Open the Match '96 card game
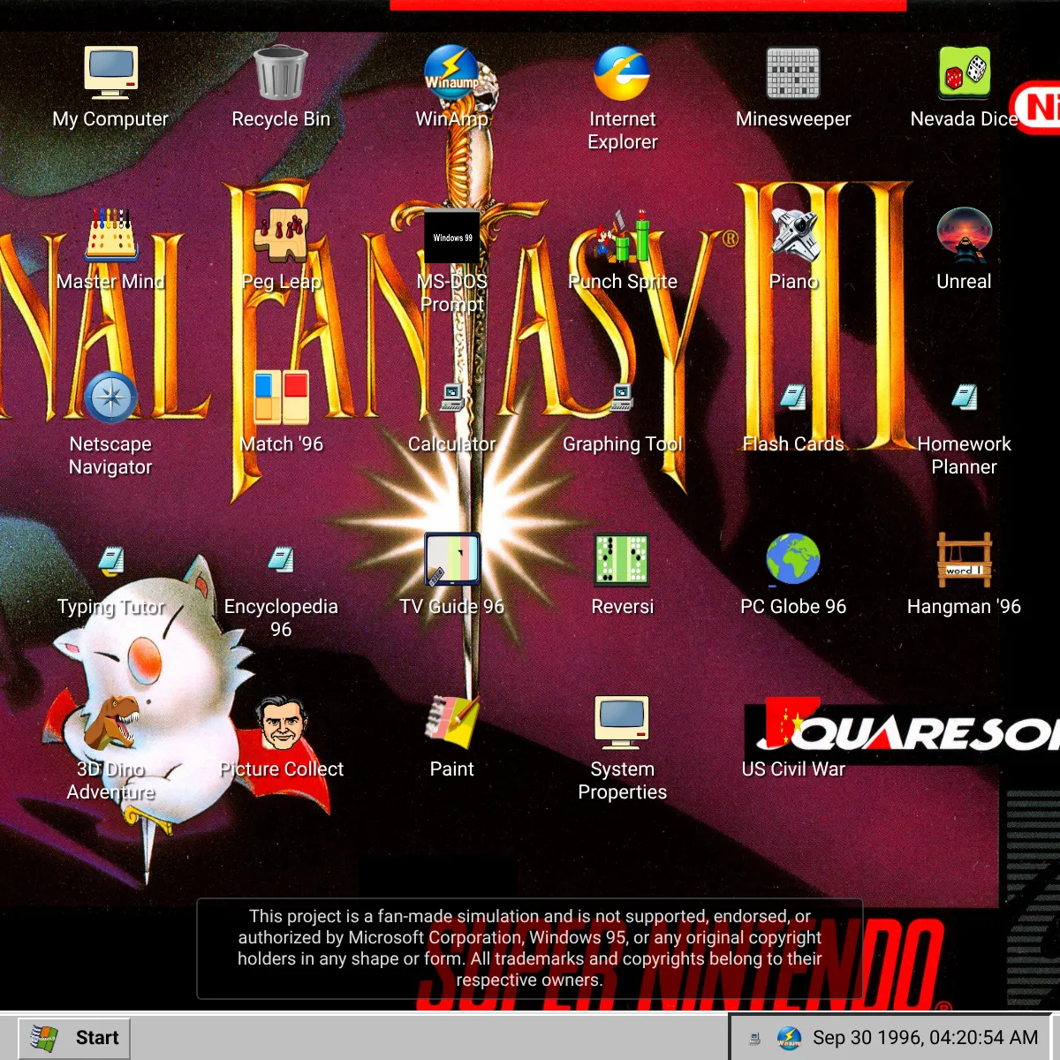The height and width of the screenshot is (1060, 1060). tap(281, 398)
